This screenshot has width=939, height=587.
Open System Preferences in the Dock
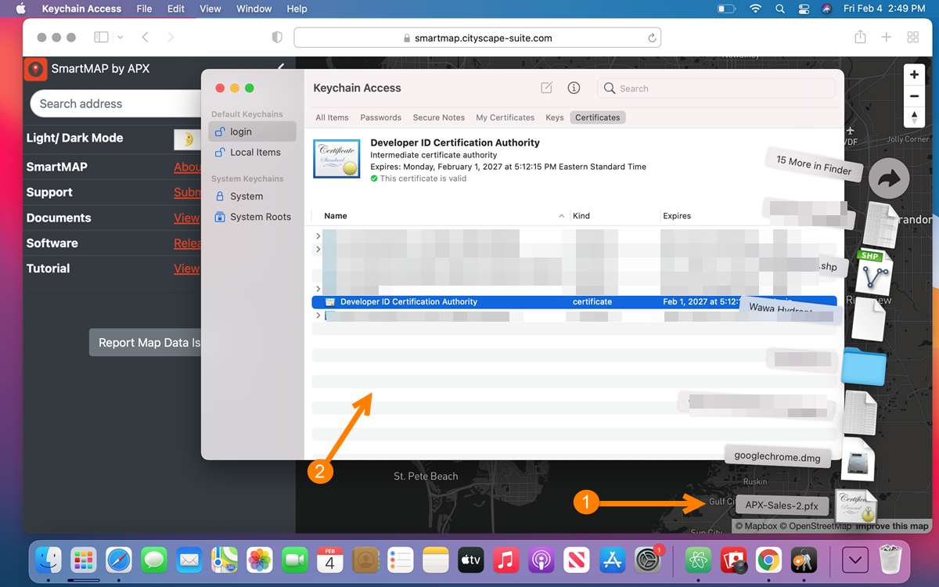(649, 560)
